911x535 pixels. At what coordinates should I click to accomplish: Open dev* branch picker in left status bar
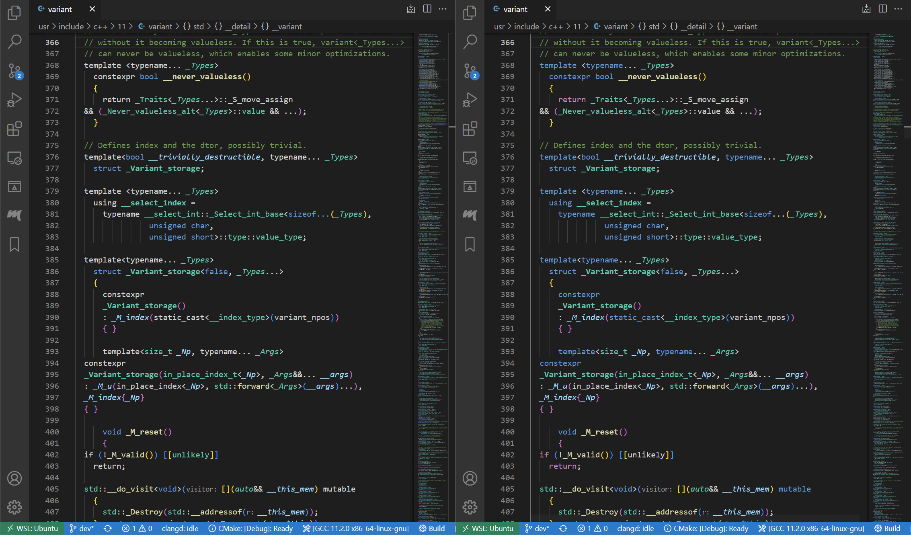[x=82, y=529]
